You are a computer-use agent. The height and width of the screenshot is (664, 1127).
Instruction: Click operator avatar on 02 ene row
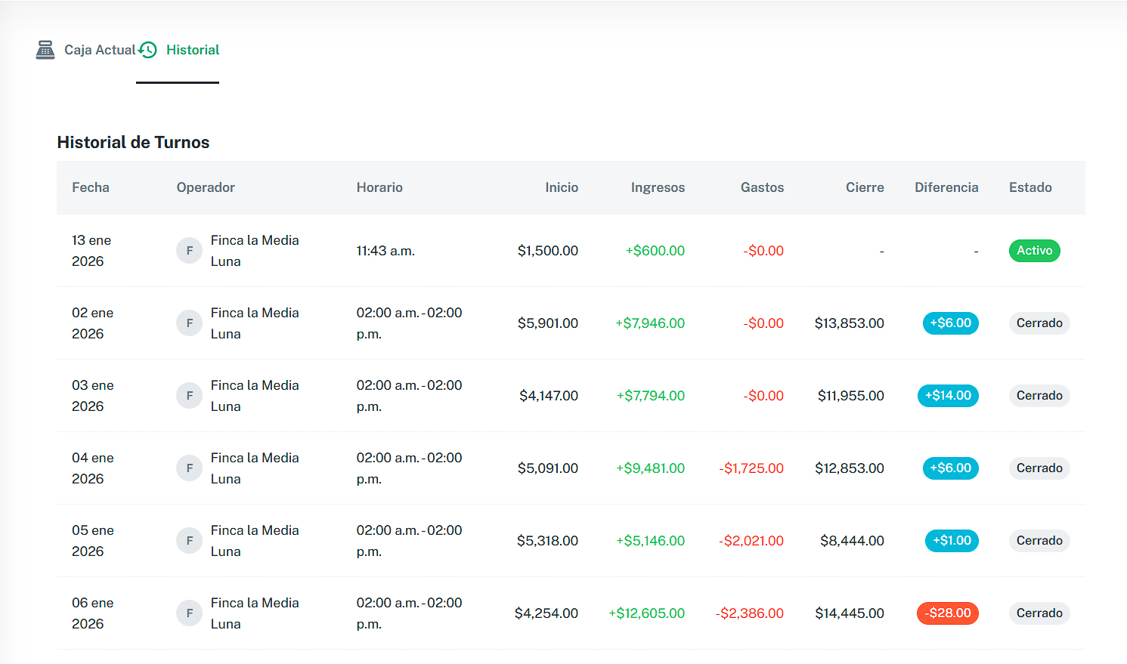(x=189, y=323)
